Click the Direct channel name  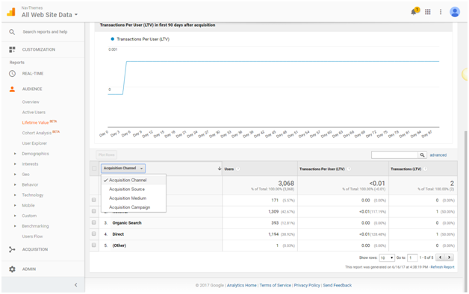click(x=118, y=234)
